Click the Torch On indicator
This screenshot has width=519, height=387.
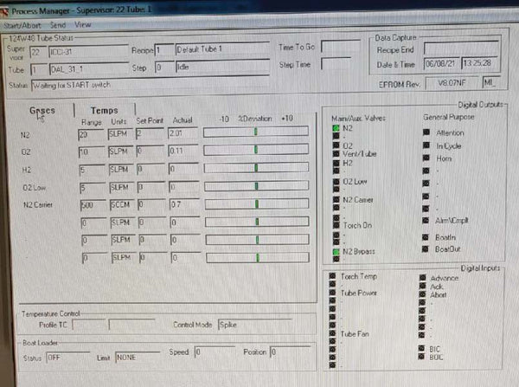coord(336,225)
